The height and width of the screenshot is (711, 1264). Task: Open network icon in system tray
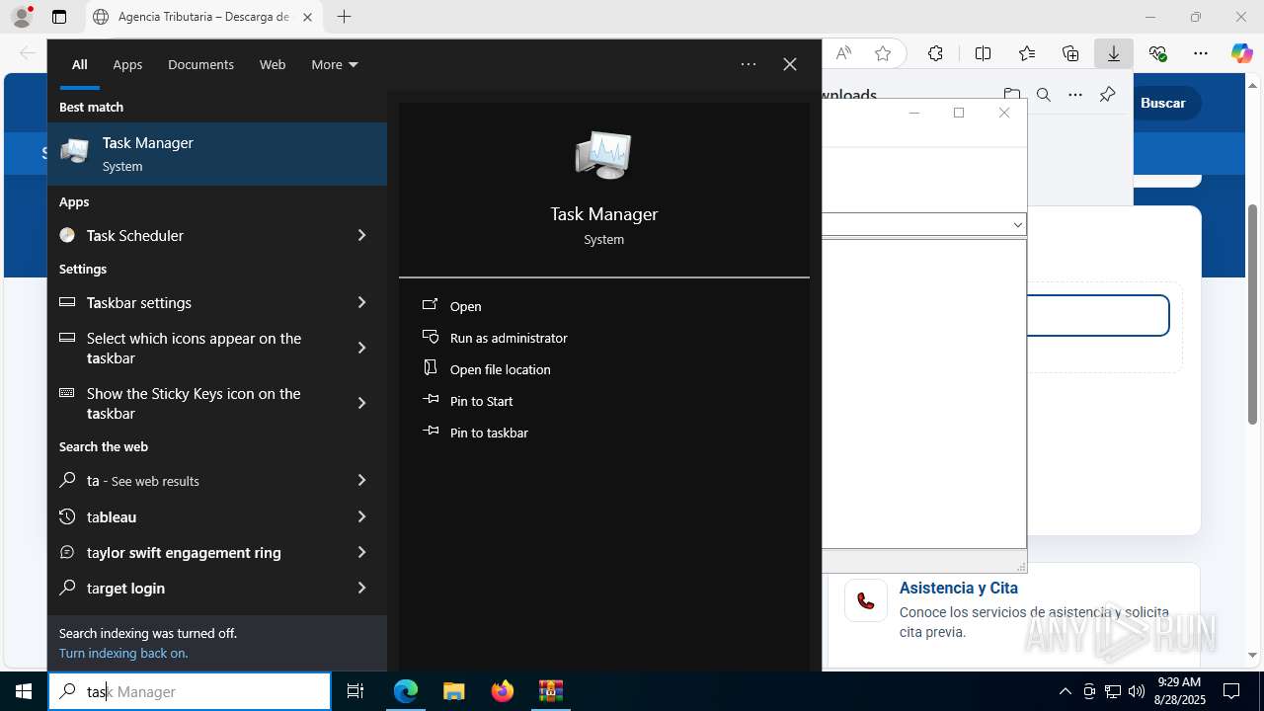(x=1113, y=691)
